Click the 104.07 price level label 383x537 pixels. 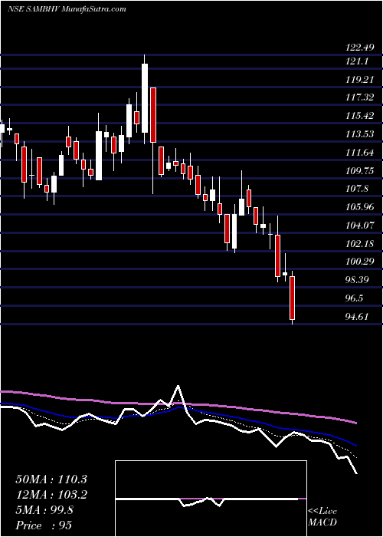pyautogui.click(x=360, y=226)
